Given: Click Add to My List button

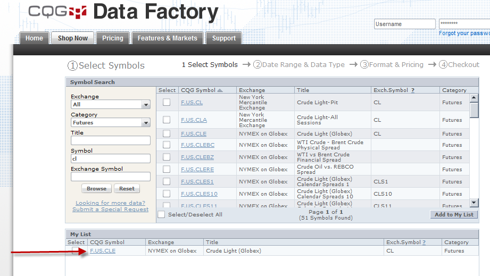Looking at the screenshot, I should [x=454, y=214].
